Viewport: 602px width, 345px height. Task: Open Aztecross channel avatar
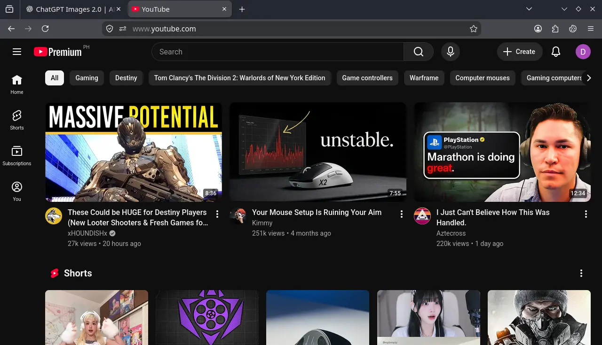click(x=422, y=216)
